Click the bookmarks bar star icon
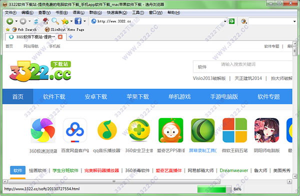The width and height of the screenshot is (300, 196). [7, 29]
